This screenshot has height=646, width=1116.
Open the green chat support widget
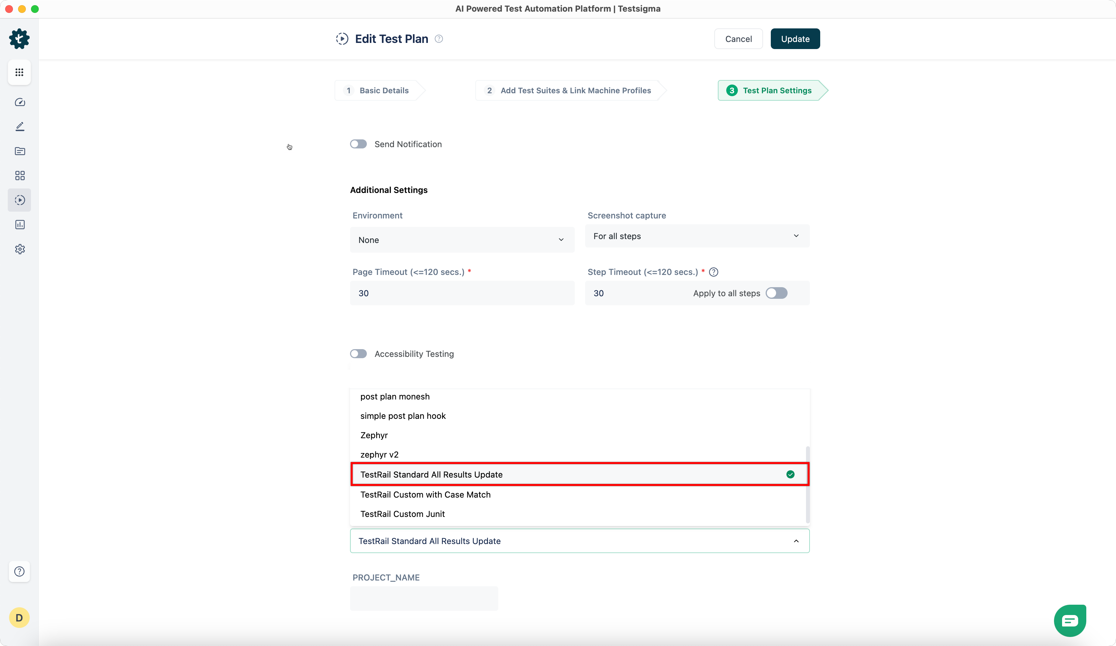point(1069,620)
